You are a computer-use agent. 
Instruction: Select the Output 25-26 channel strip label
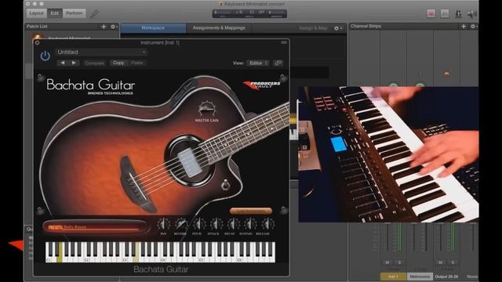pos(446,277)
